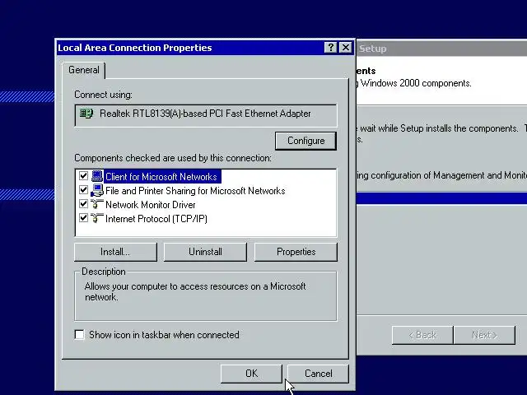Click the question mark help button in title bar

331,48
